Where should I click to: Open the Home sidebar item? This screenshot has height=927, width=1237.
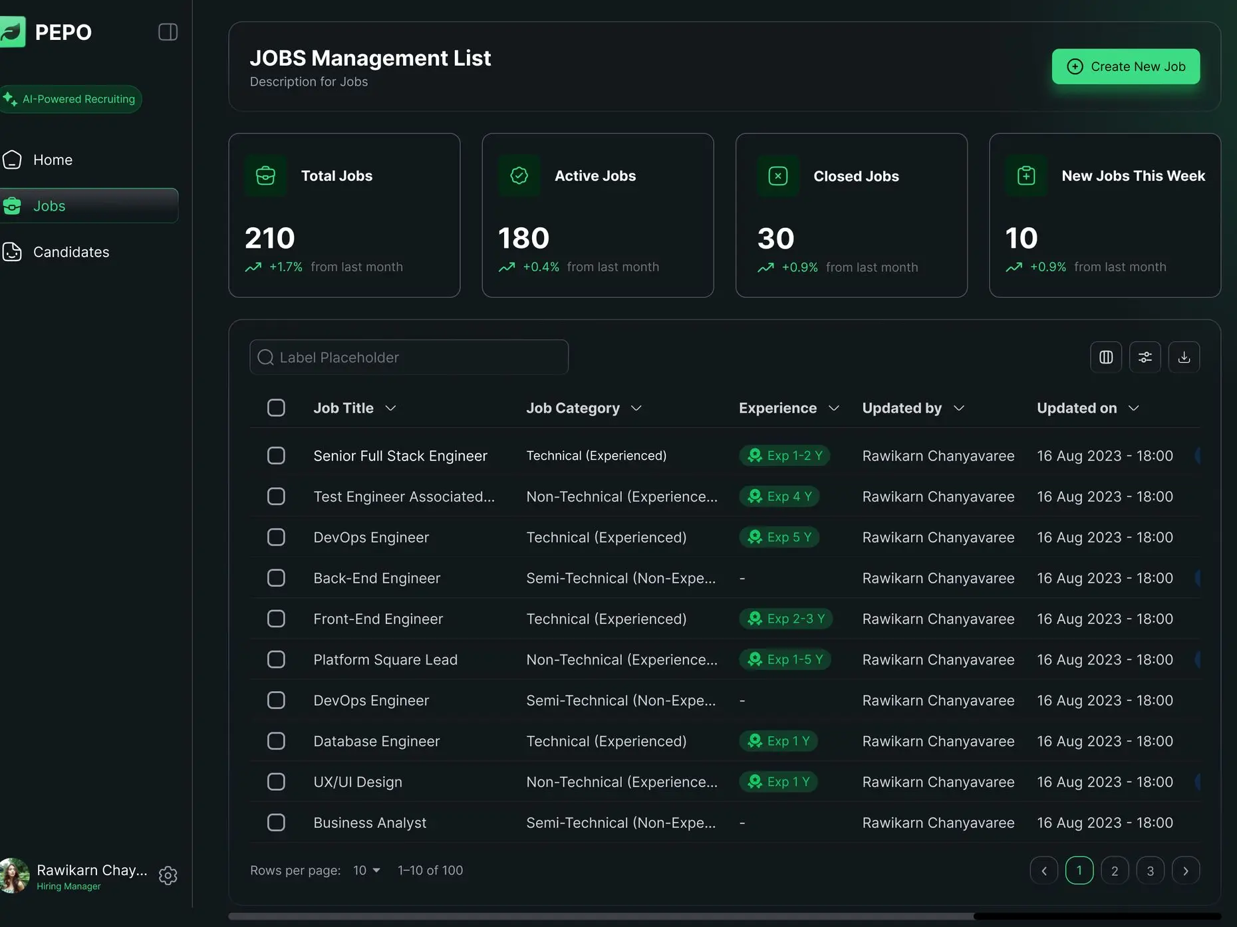click(53, 160)
